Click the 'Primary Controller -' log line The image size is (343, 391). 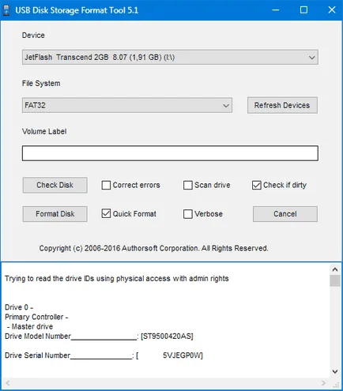[x=36, y=317]
